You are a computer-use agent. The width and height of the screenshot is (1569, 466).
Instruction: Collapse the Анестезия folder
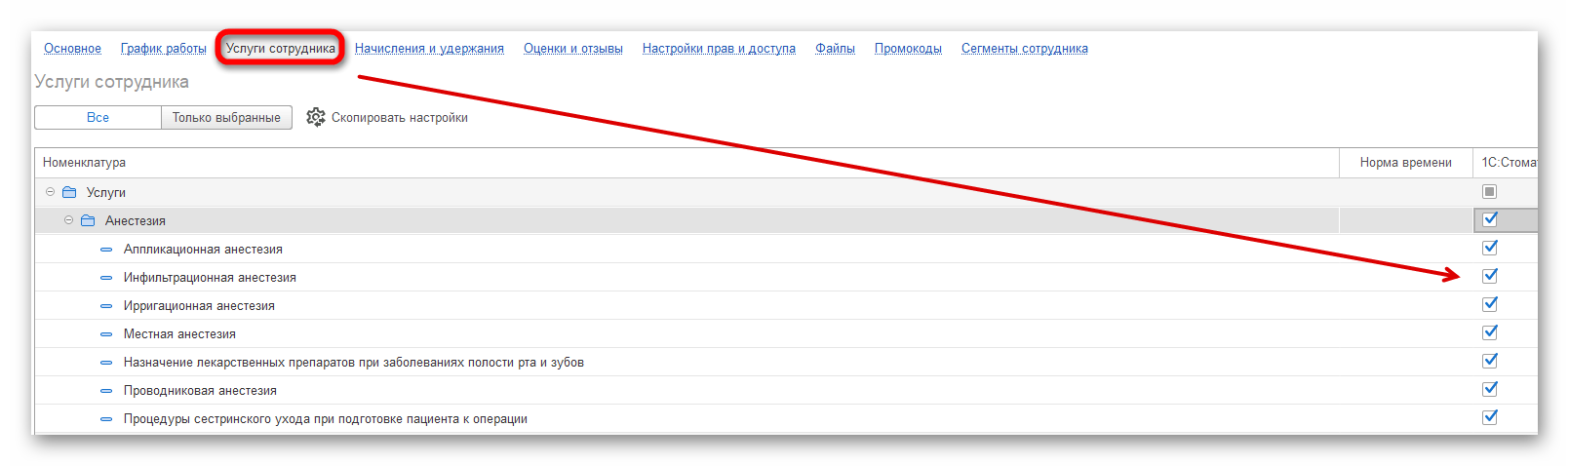click(68, 220)
